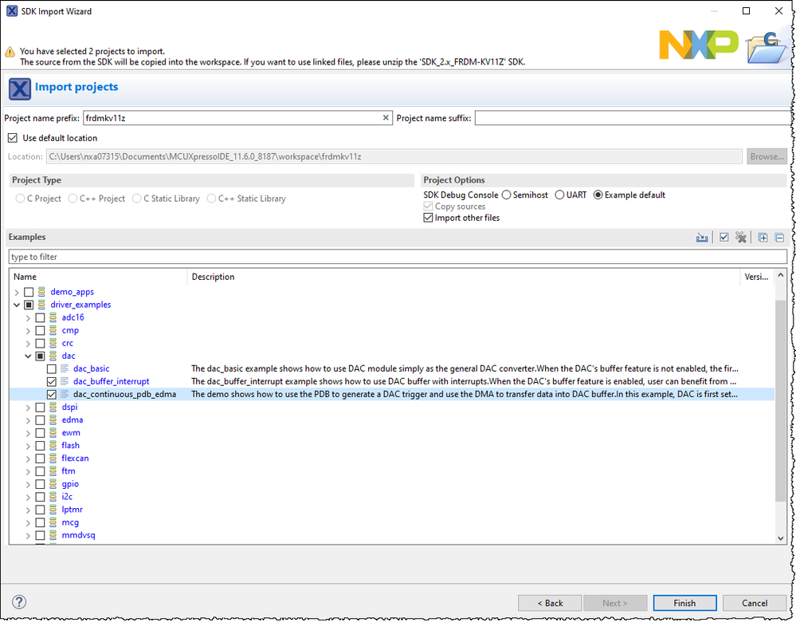The height and width of the screenshot is (622, 796).
Task: Click the examples list scrollbar down arrow
Action: (781, 538)
